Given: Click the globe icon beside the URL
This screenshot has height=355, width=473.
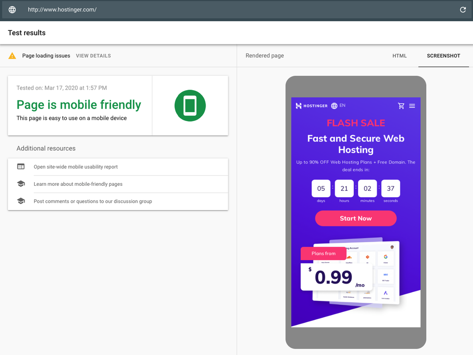Looking at the screenshot, I should 12,10.
